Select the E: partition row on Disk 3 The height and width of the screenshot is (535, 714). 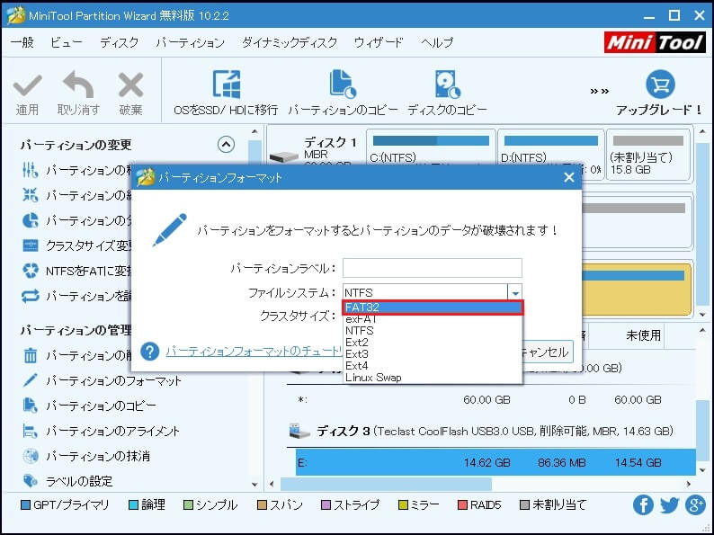pyautogui.click(x=495, y=462)
